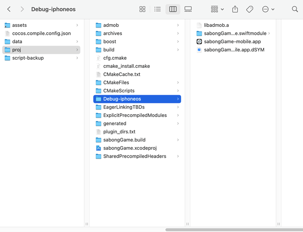Open cocos.compile.config.json file
Viewport: 303px width, 232px height.
pos(41,33)
